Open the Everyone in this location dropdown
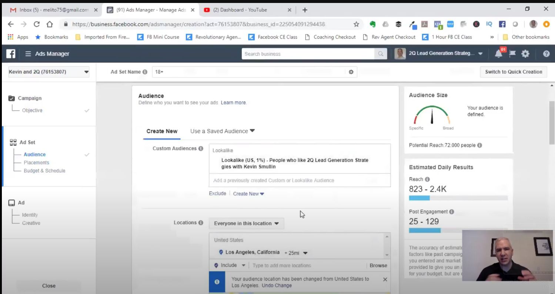Screen dimensions: 555x294 click(x=247, y=223)
